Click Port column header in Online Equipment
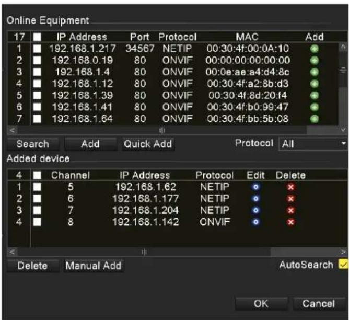Screen dimensions: 349x320 pyautogui.click(x=140, y=37)
